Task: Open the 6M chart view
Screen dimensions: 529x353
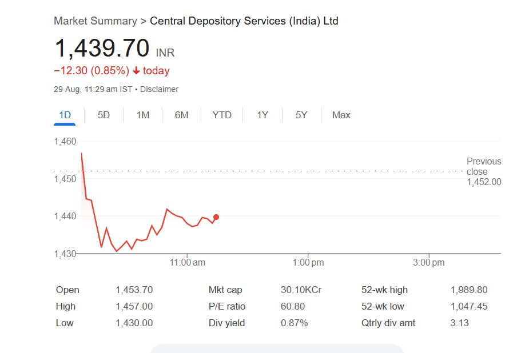Action: tap(181, 115)
